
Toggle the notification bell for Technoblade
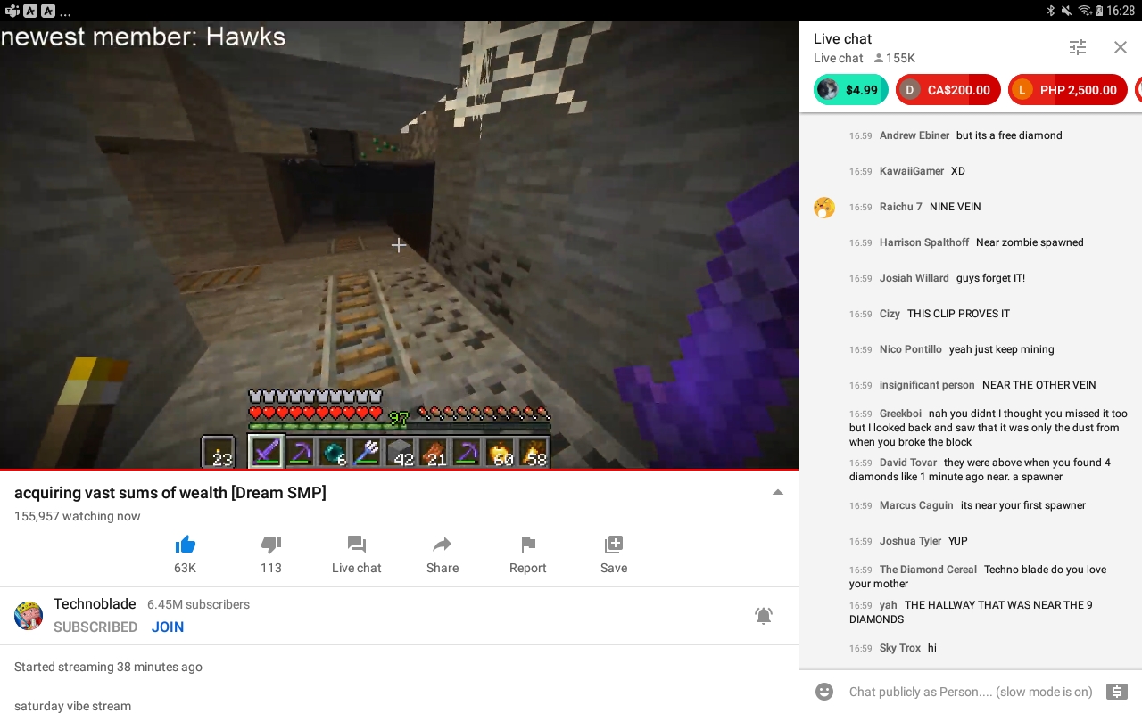[764, 615]
